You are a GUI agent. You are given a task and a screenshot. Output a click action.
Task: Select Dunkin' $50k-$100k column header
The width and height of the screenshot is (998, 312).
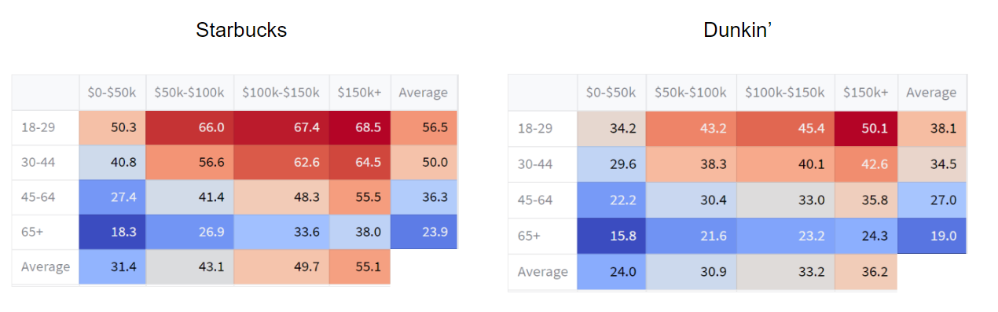click(x=692, y=92)
